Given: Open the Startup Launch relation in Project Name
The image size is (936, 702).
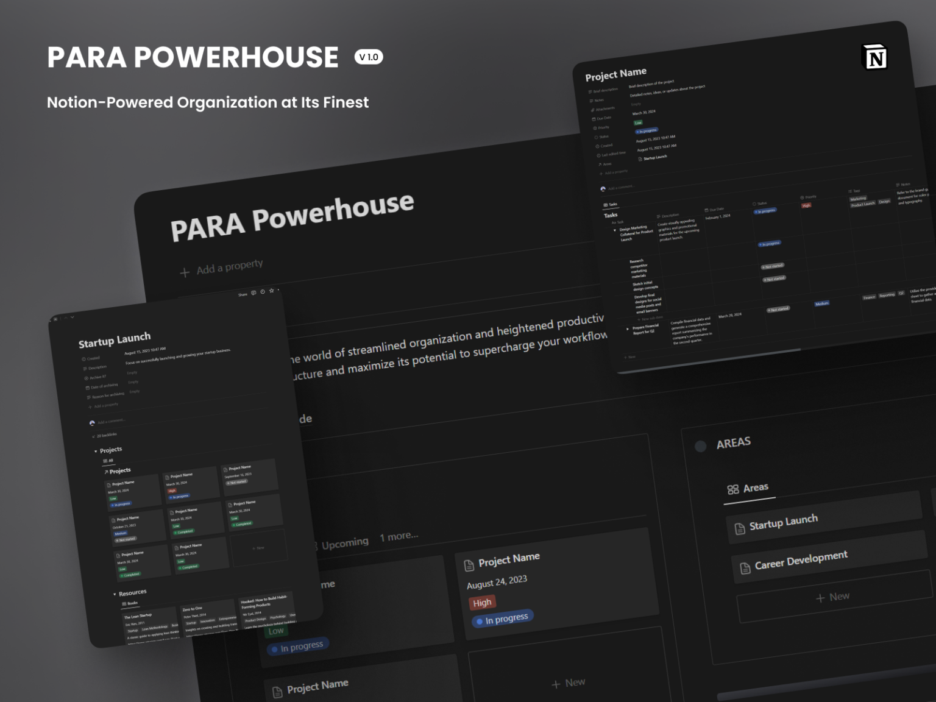Looking at the screenshot, I should point(655,157).
